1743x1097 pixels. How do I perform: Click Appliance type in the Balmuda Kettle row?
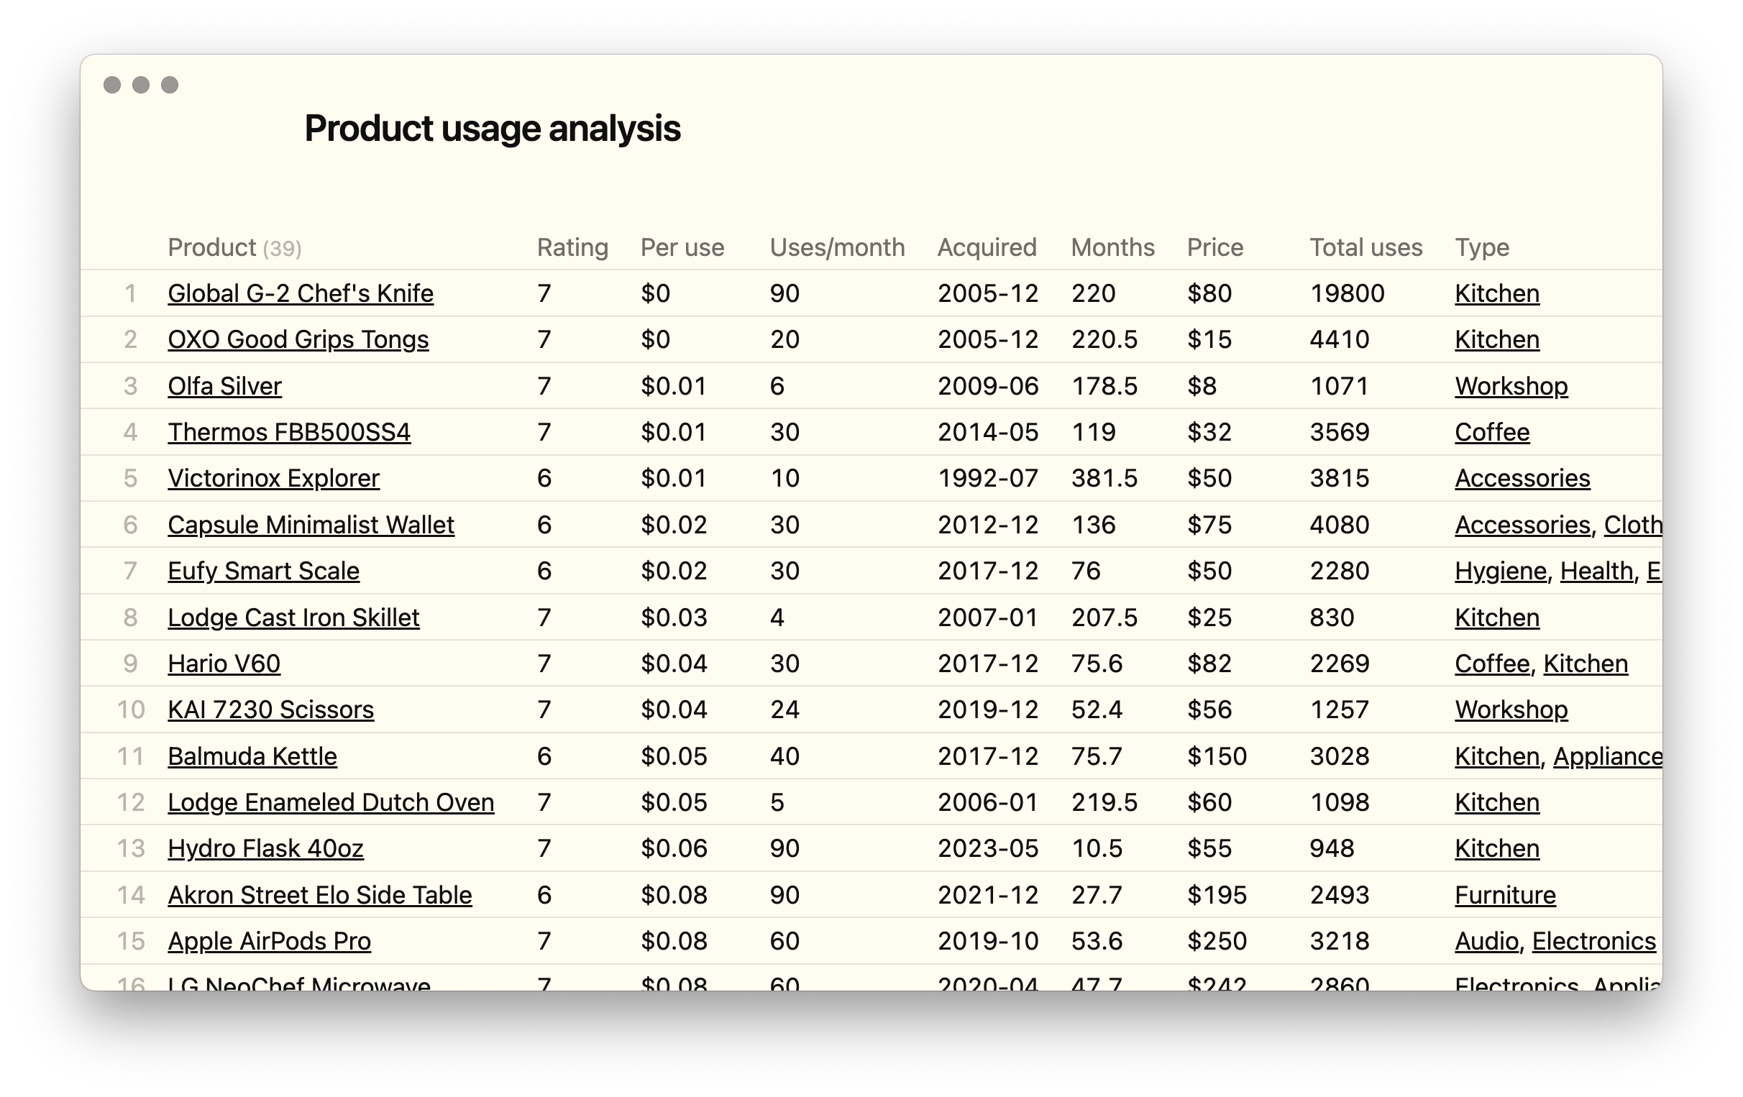point(1608,756)
